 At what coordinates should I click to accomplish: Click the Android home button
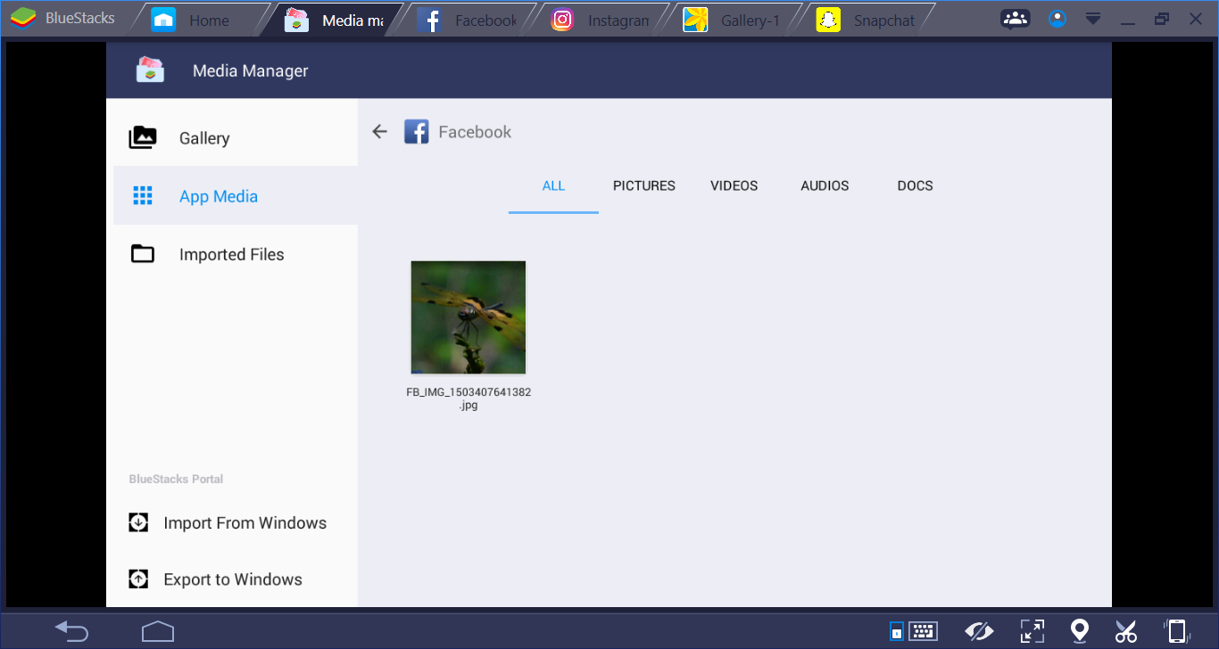[x=158, y=631]
